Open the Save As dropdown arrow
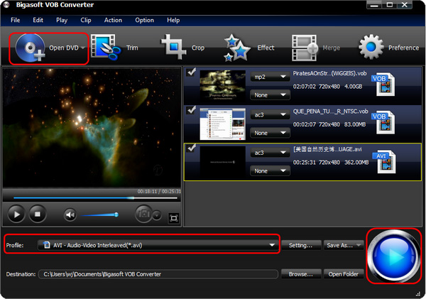Image resolution: width=426 pixels, height=299 pixels. [359, 245]
